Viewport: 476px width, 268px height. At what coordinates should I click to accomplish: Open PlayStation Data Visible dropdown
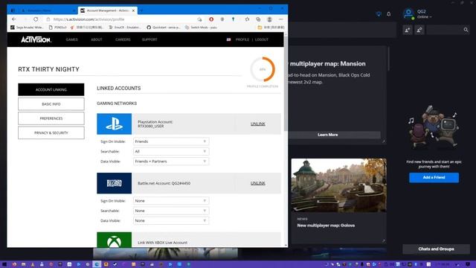pos(171,162)
